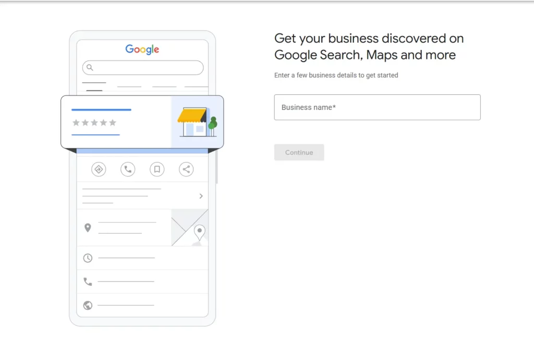This screenshot has width=534, height=352.
Task: Select the first rating star
Action: tap(77, 122)
